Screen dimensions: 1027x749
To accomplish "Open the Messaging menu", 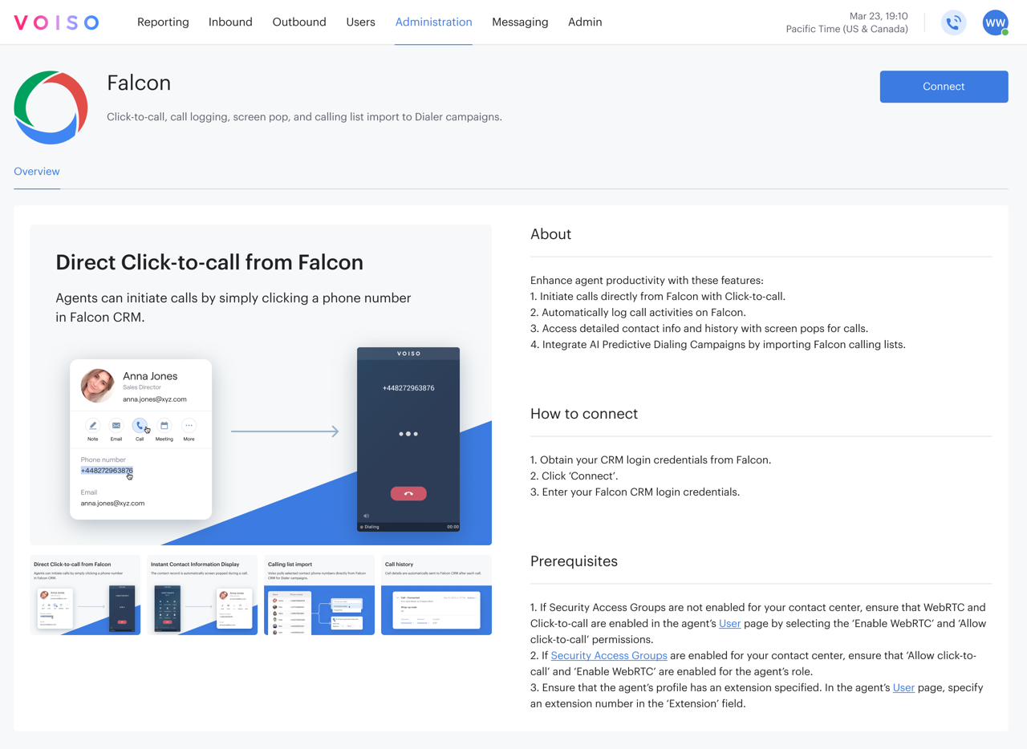I will click(x=520, y=22).
